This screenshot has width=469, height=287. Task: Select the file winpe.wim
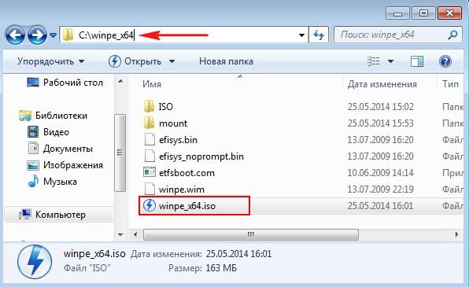pos(182,189)
